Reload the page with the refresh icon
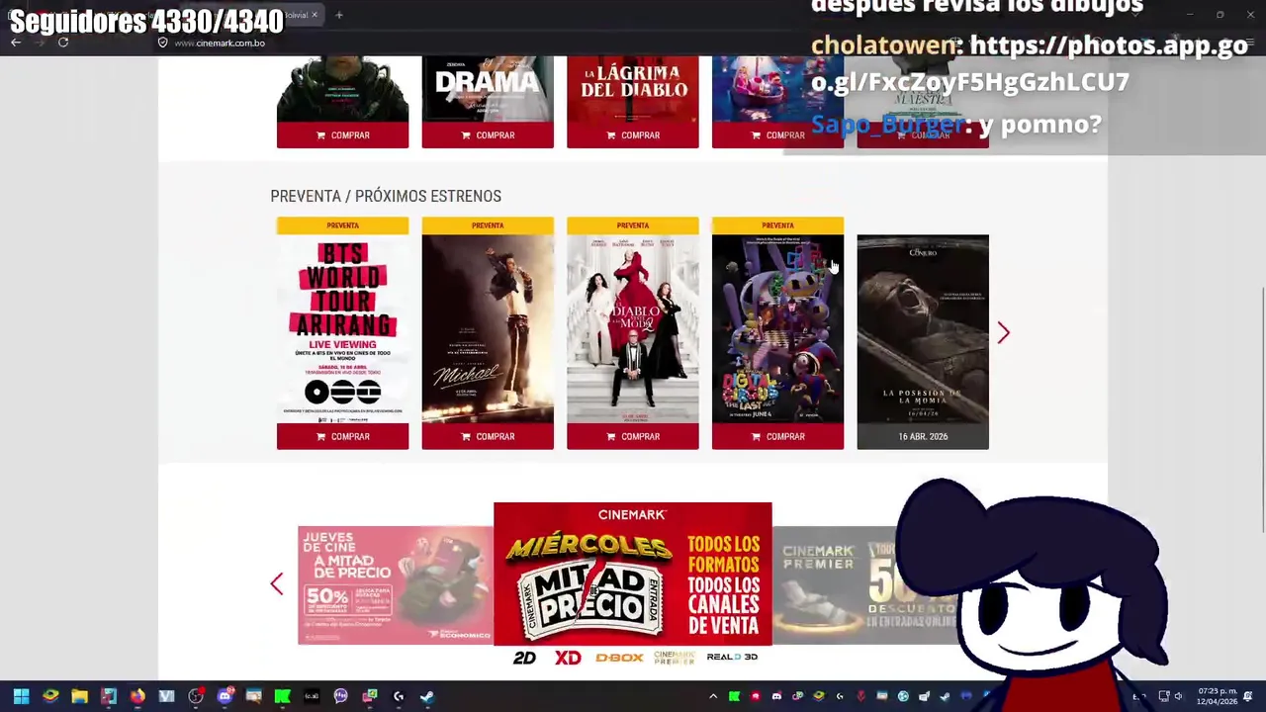This screenshot has height=712, width=1266. [63, 43]
